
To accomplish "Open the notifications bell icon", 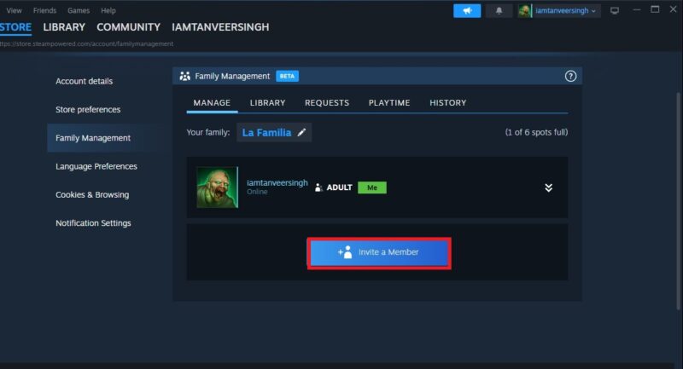I will coord(499,11).
